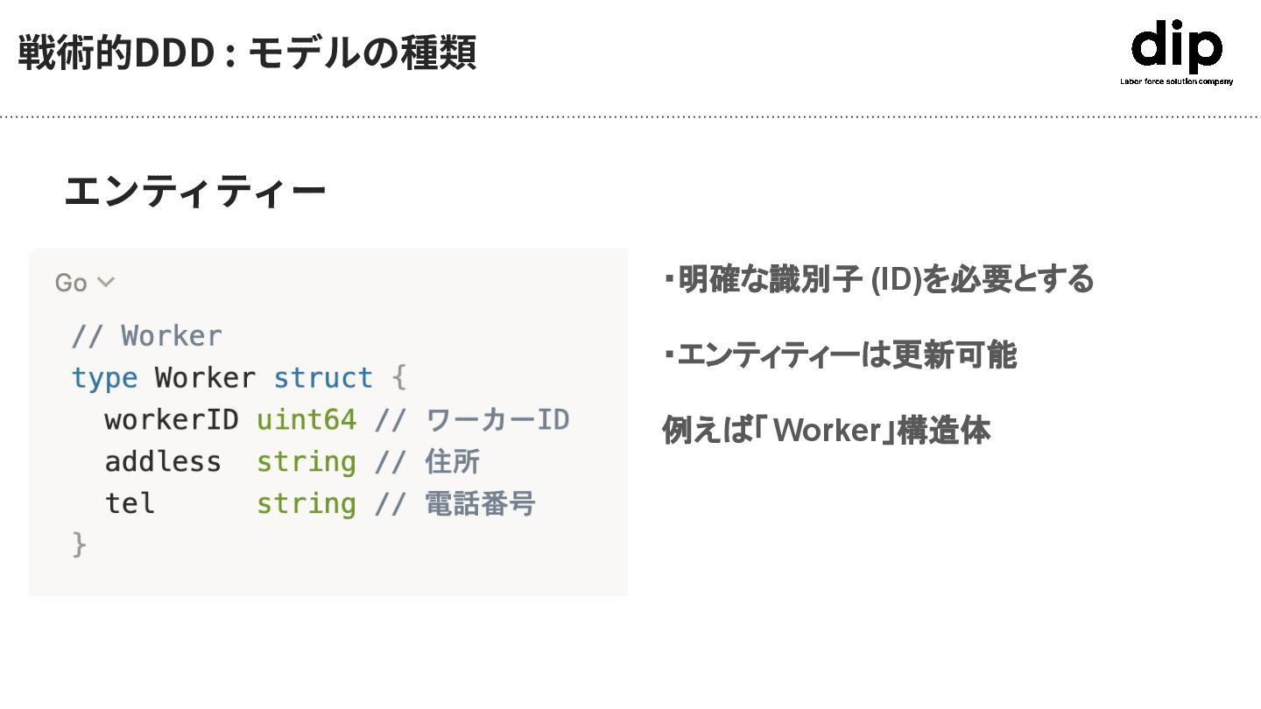This screenshot has width=1261, height=709.
Task: Click the "// Worker" comment line
Action: (x=146, y=336)
